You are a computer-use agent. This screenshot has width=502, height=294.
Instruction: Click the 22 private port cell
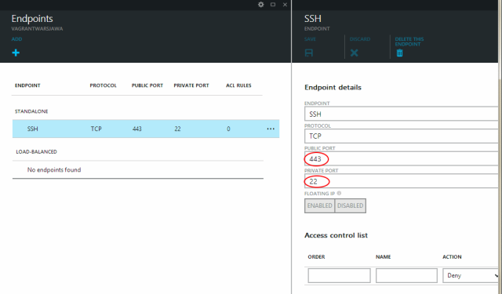pyautogui.click(x=177, y=129)
